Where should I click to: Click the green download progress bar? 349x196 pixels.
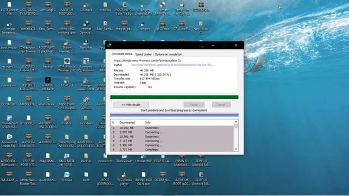[174, 97]
